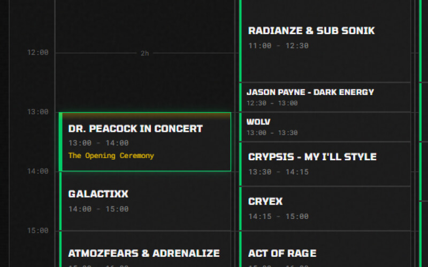Image resolution: width=428 pixels, height=267 pixels.
Task: Open the Dr. Peacock in Concert event
Action: click(135, 129)
